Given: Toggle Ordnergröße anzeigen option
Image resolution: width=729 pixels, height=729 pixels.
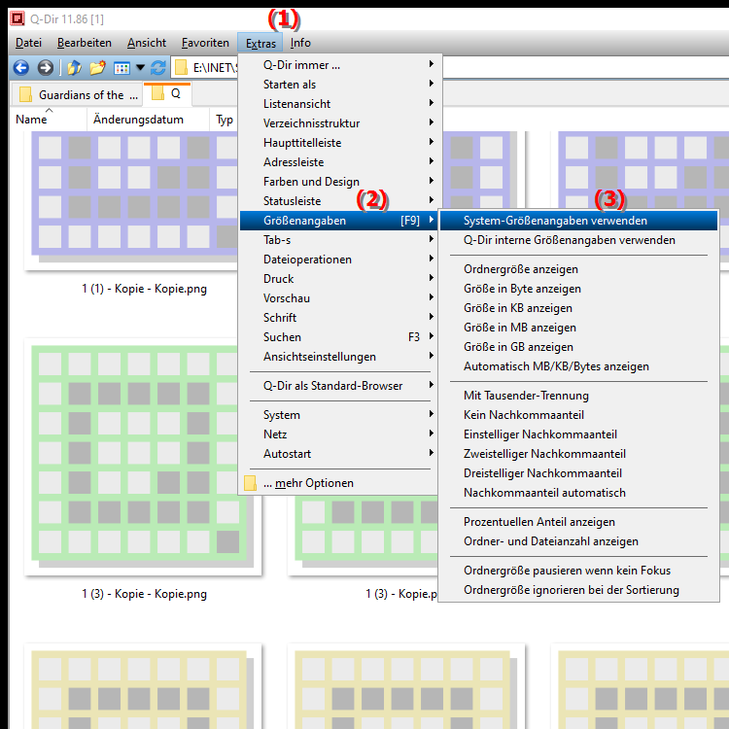Looking at the screenshot, I should tap(578, 269).
